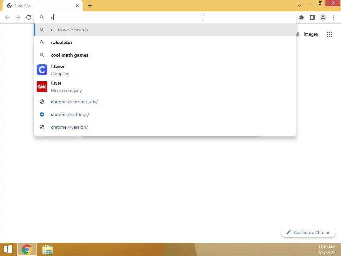Click the Customize Chrome button

[308, 232]
